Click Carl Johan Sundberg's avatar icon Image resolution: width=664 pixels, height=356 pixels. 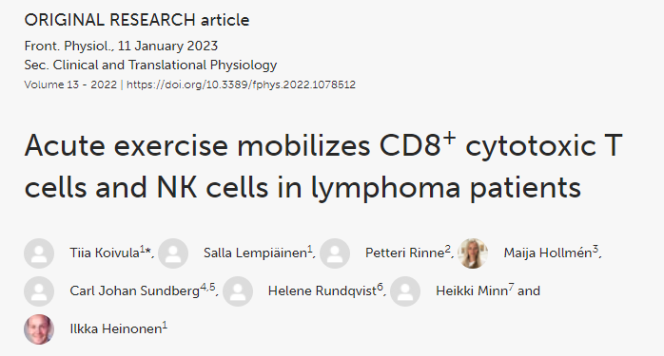(39, 291)
